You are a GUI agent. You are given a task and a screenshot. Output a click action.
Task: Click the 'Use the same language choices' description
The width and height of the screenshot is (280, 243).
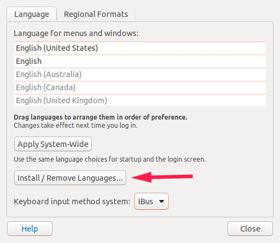(x=110, y=159)
